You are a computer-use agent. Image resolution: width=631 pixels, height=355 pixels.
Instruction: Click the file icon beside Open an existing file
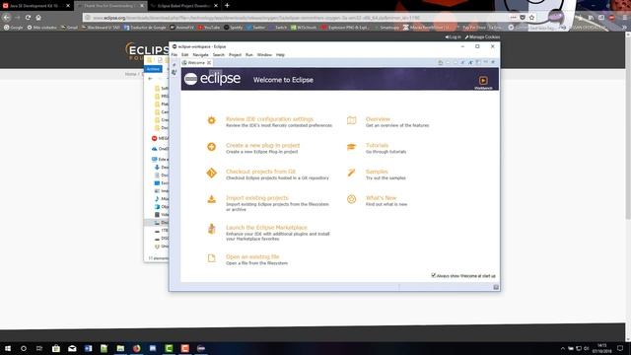(x=211, y=258)
